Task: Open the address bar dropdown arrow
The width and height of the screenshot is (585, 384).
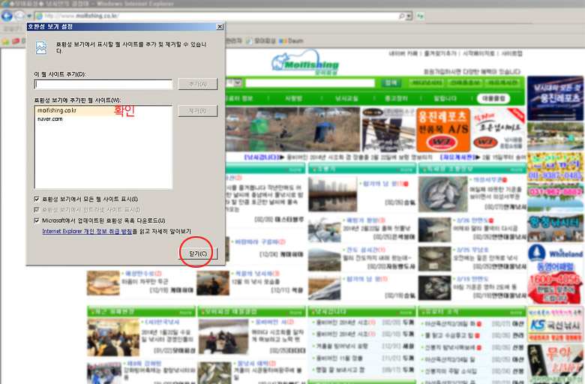Action: point(409,16)
